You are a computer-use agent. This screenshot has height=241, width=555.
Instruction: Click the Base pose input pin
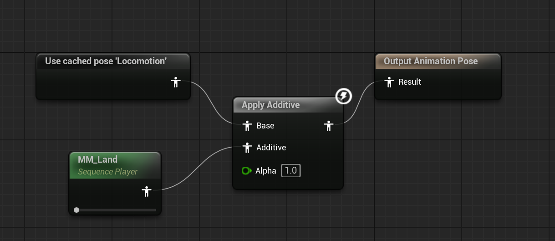pos(247,126)
